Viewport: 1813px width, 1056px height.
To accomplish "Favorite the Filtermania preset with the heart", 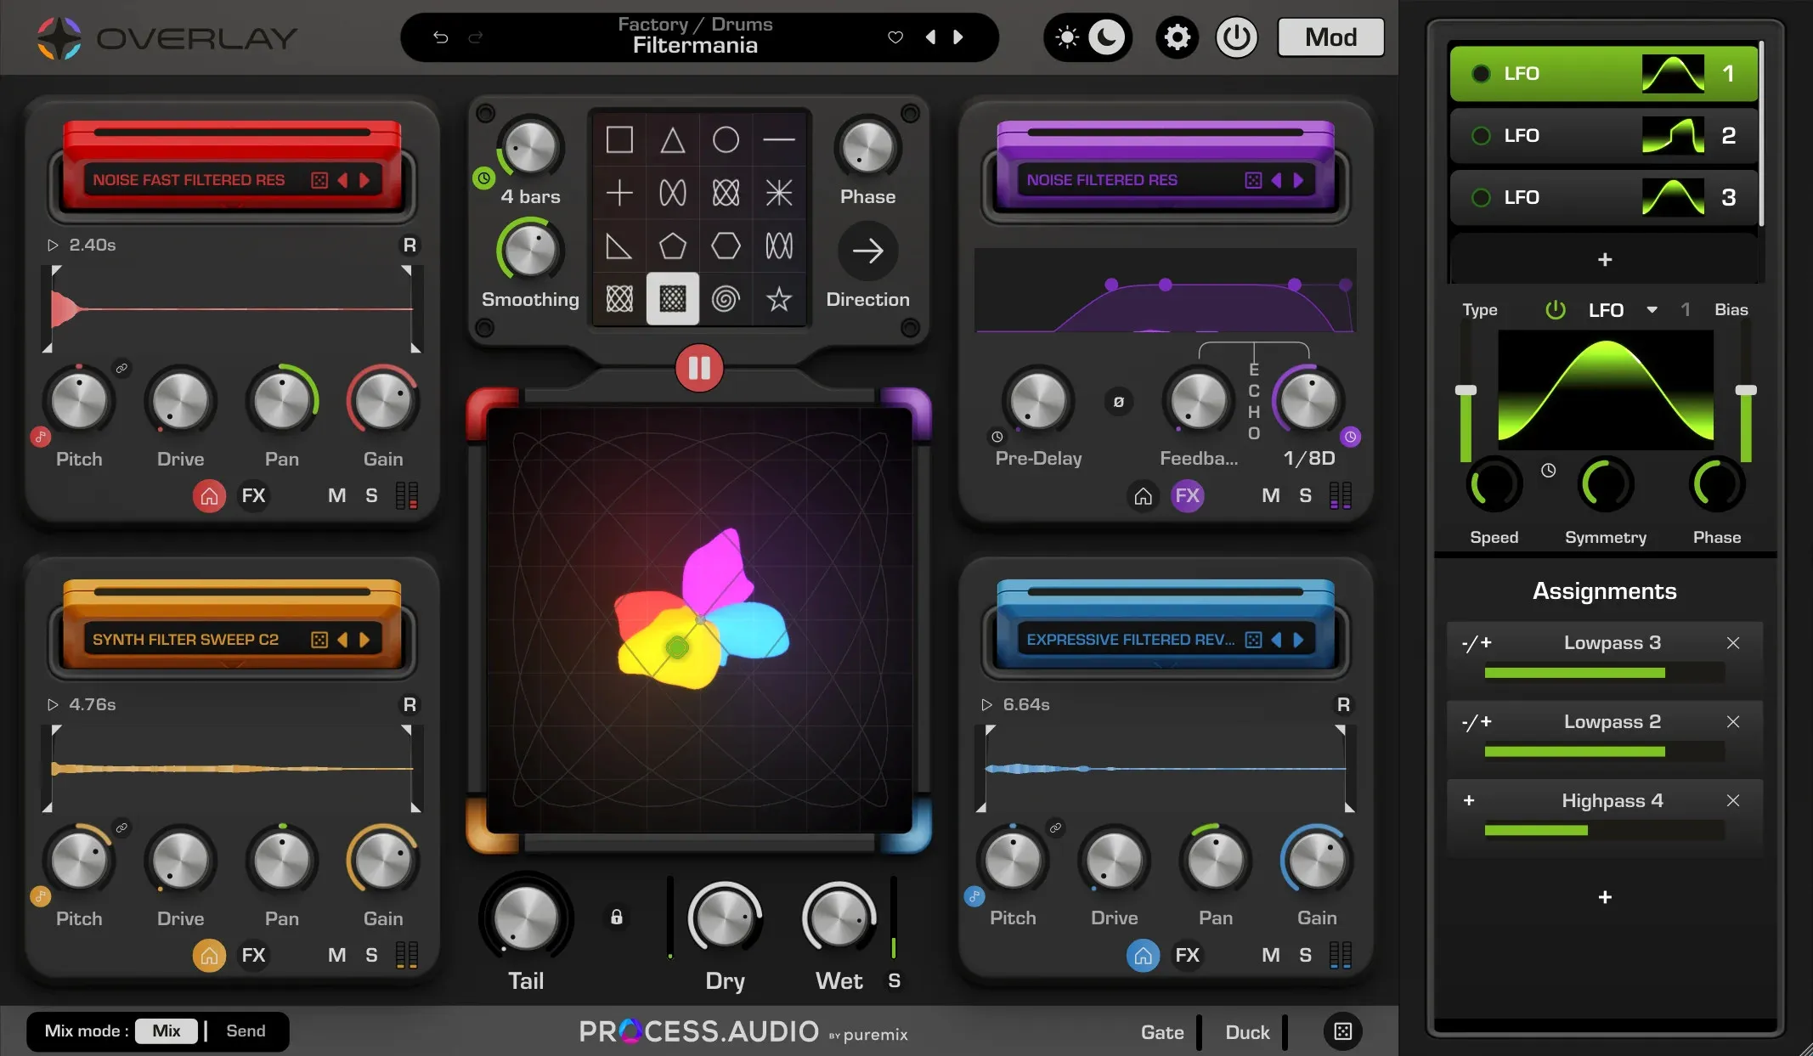I will coord(895,37).
